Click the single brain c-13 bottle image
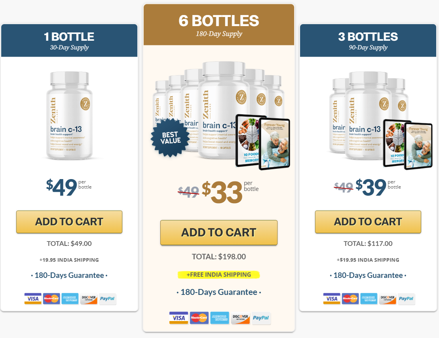 click(x=69, y=115)
